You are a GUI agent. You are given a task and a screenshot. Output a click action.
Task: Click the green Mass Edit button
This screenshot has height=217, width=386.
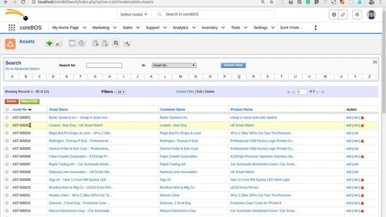coord(30,101)
